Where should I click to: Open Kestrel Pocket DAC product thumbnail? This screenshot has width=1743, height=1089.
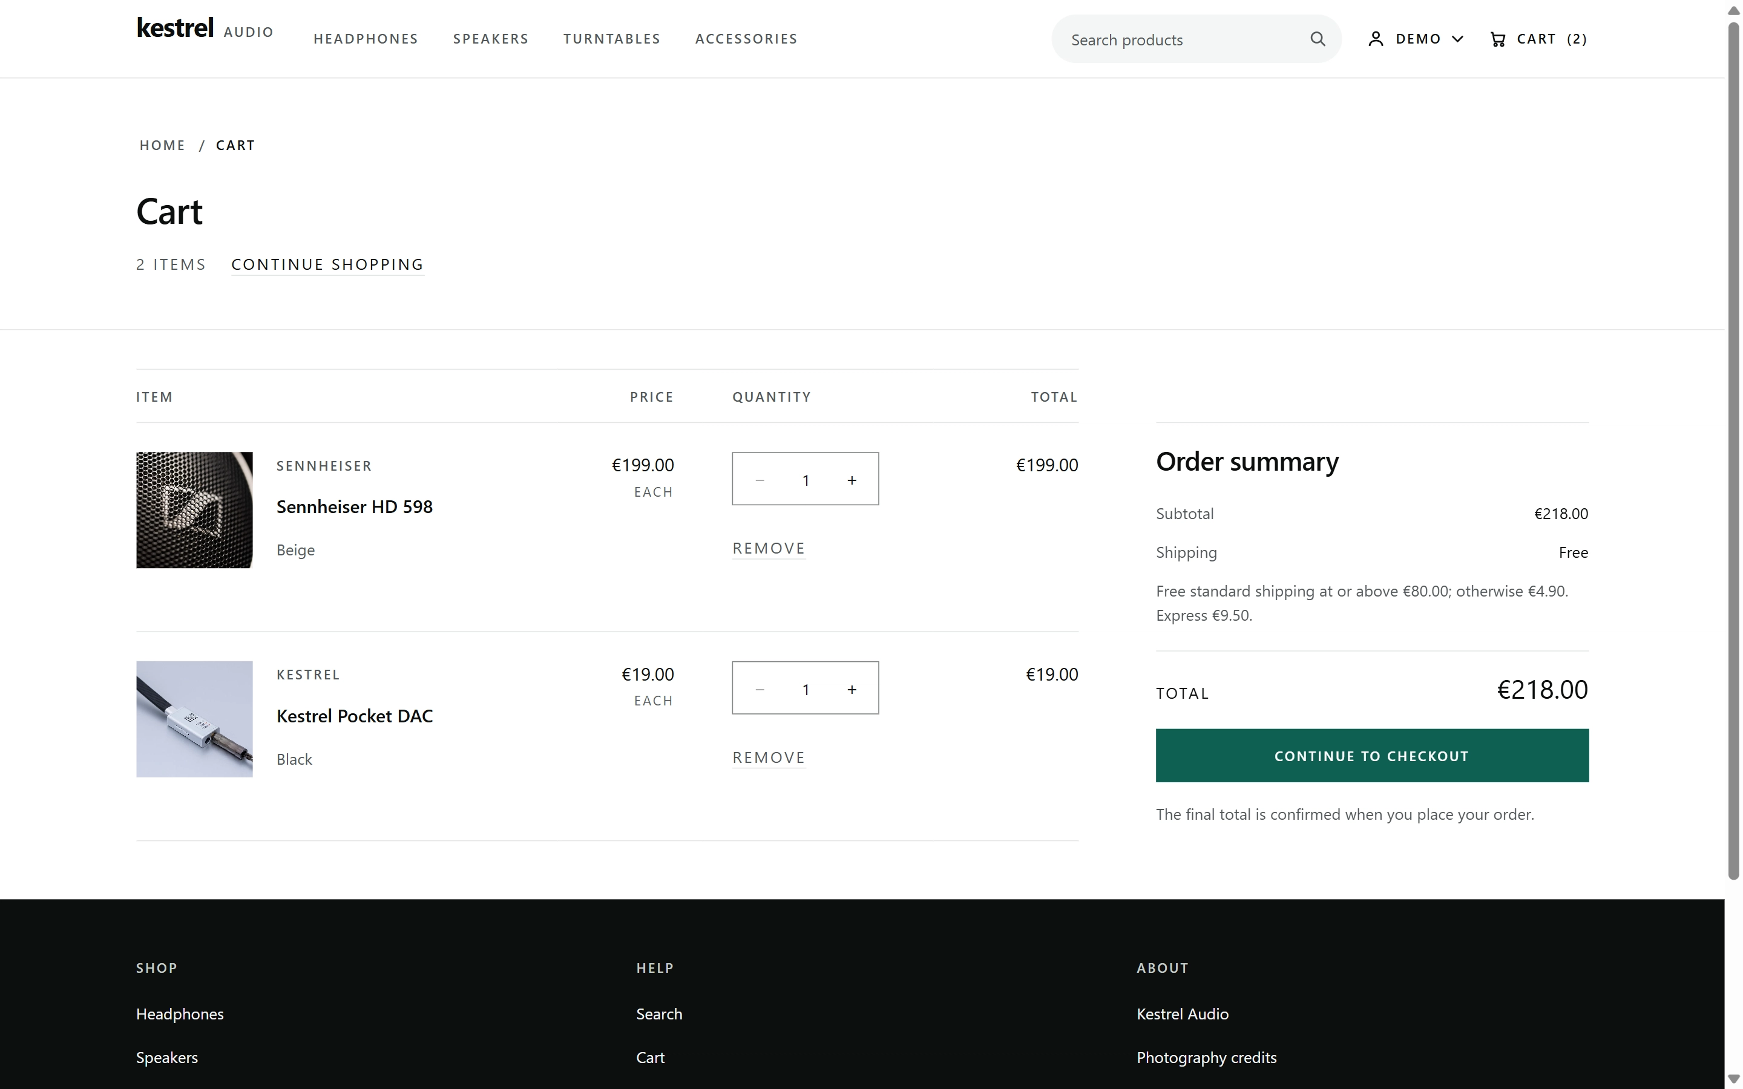(x=194, y=719)
